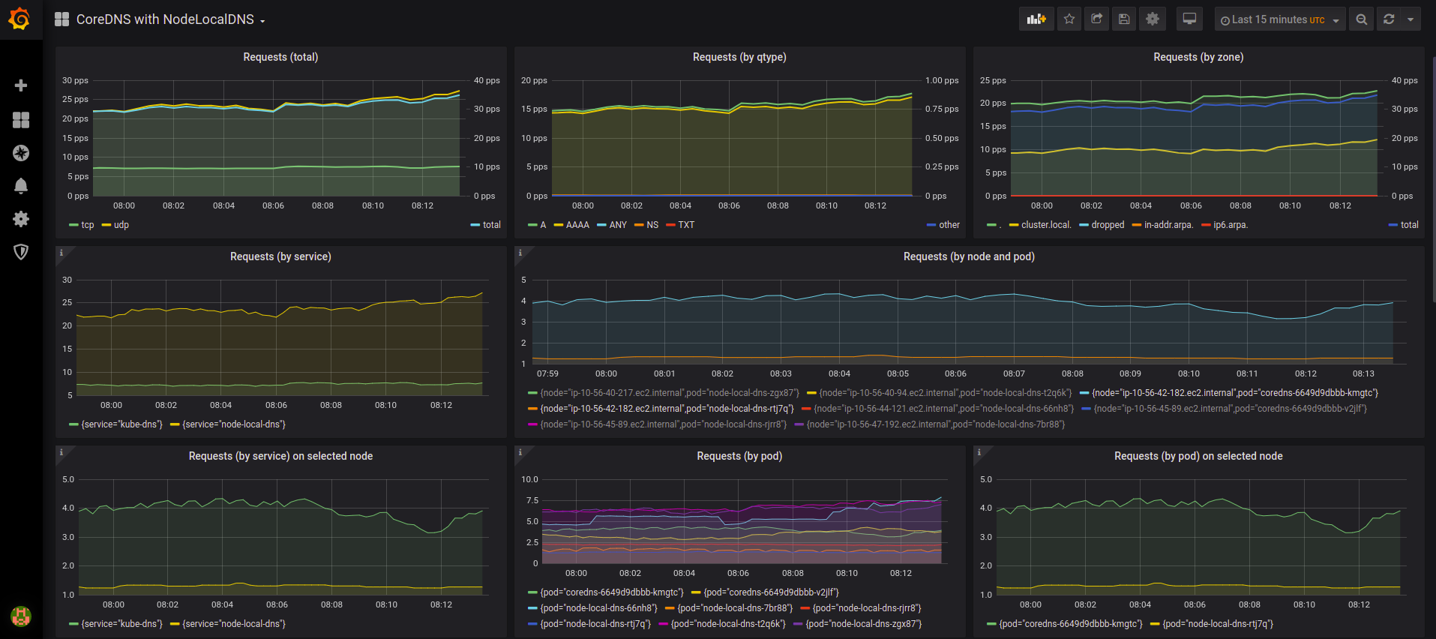The image size is (1436, 639).
Task: Click the ip6.arpa. legend color swatch
Action: coord(1206,225)
